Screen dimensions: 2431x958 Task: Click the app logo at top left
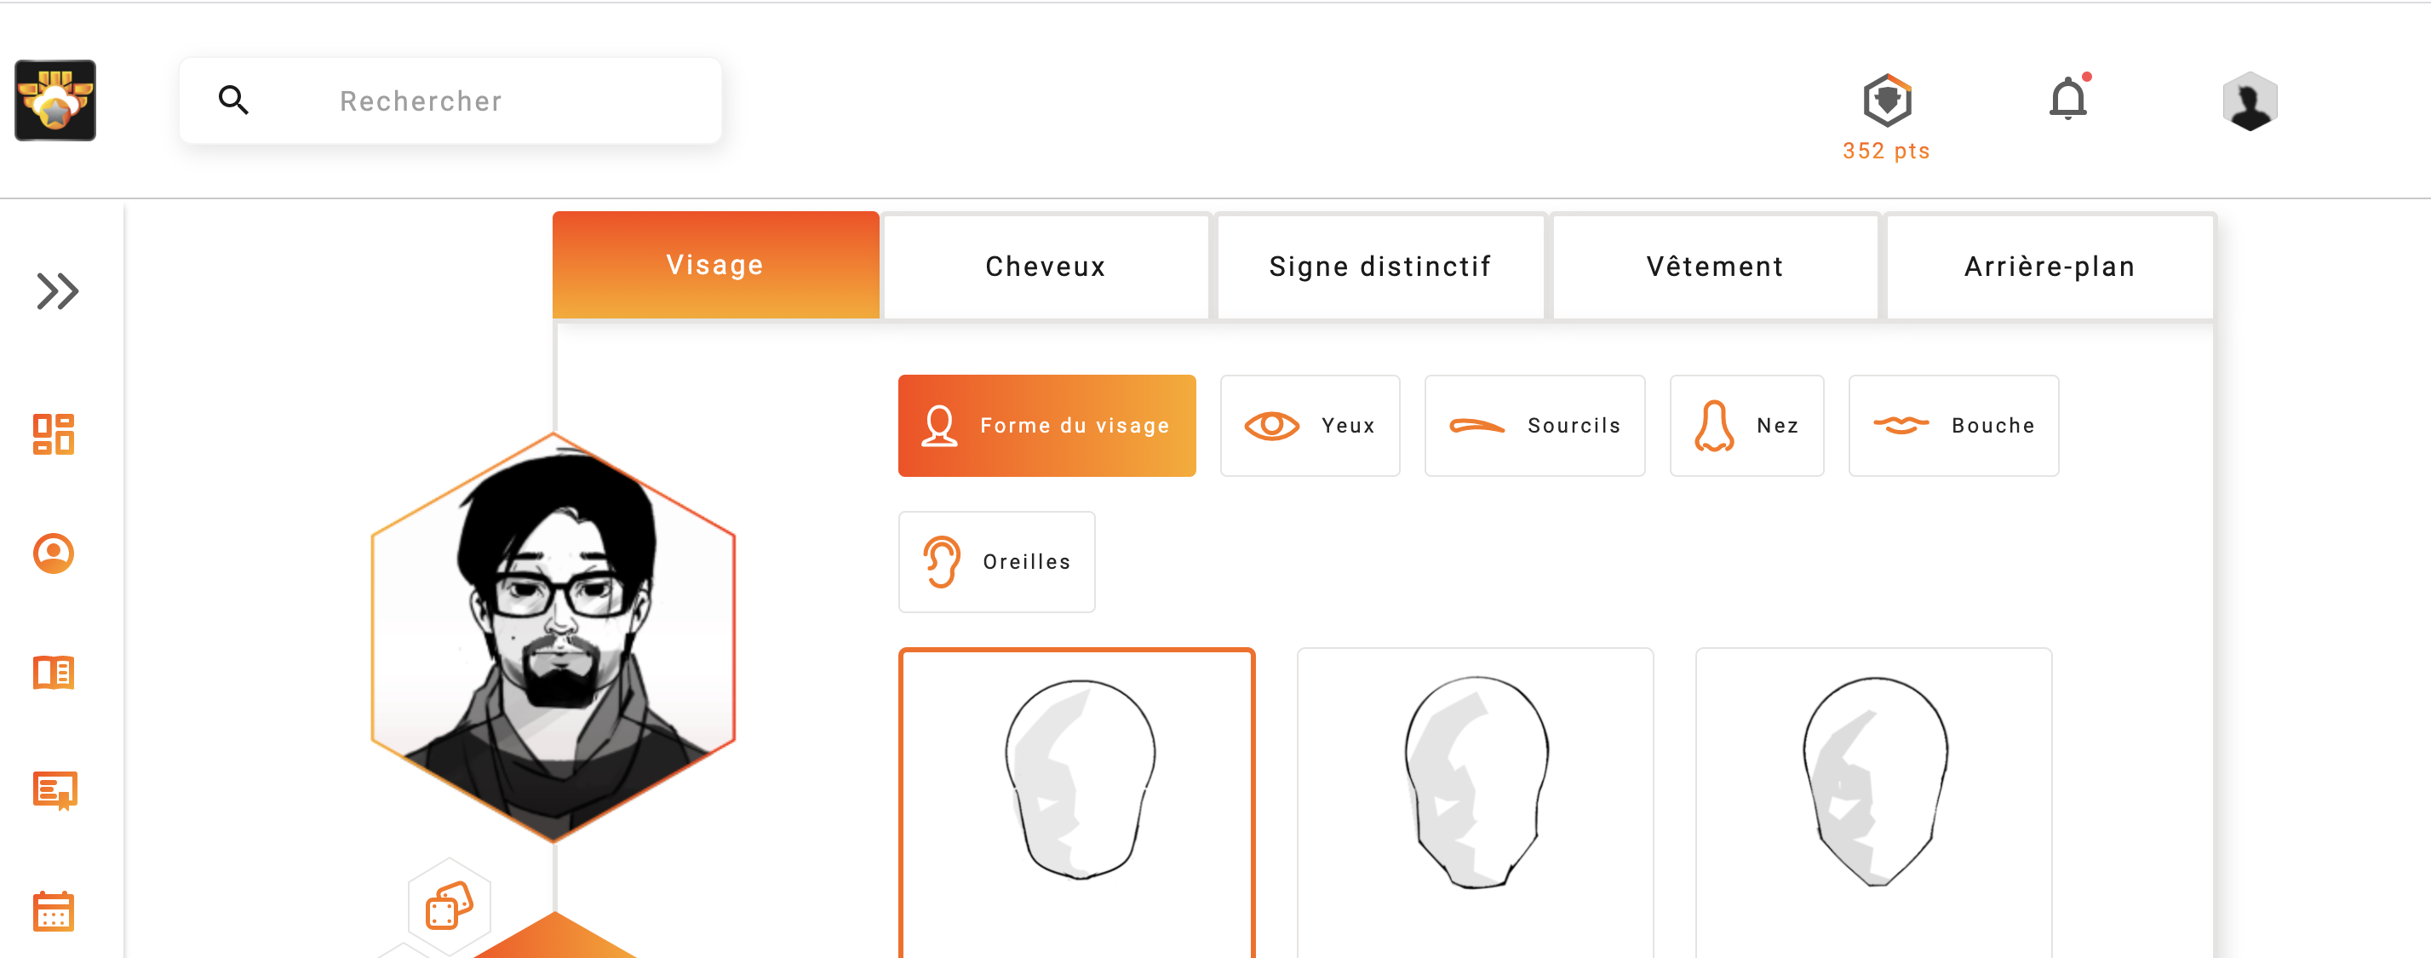55,101
